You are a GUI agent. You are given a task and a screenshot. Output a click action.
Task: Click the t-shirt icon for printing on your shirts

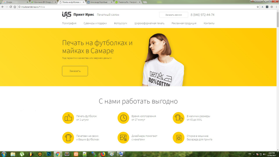(x=68, y=138)
